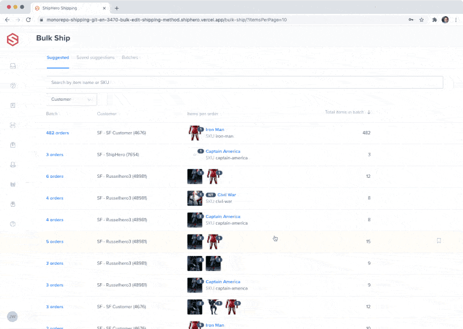The height and width of the screenshot is (329, 463).
Task: Click the Iron Man item link in 482 row
Action: click(x=215, y=130)
